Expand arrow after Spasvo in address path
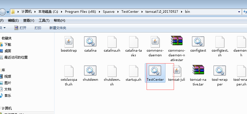 [118, 12]
